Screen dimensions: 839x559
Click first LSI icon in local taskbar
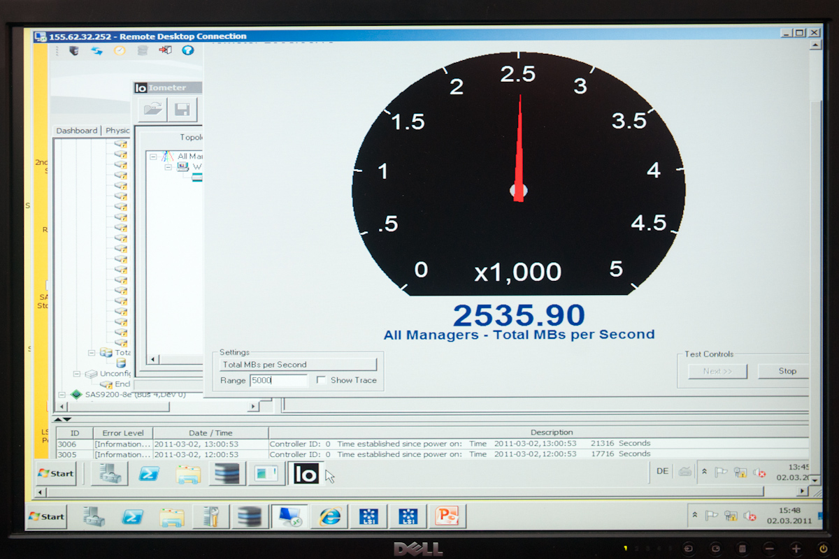coord(368,516)
